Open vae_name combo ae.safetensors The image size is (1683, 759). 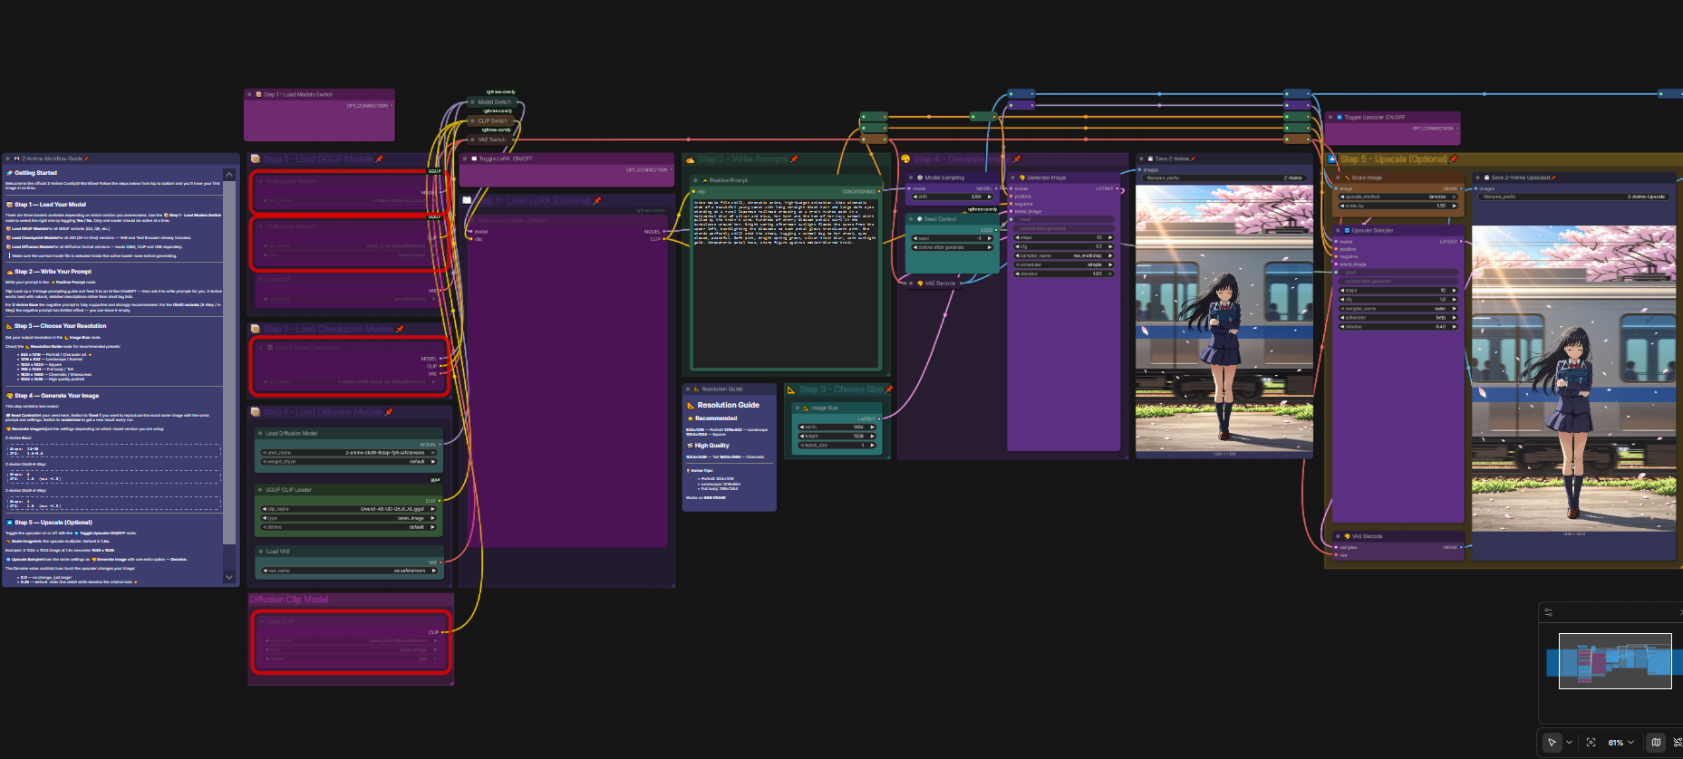coord(349,571)
